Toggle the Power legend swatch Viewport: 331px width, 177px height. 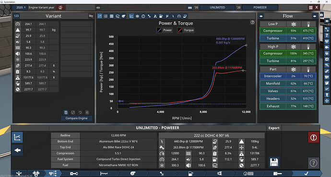click(x=159, y=30)
